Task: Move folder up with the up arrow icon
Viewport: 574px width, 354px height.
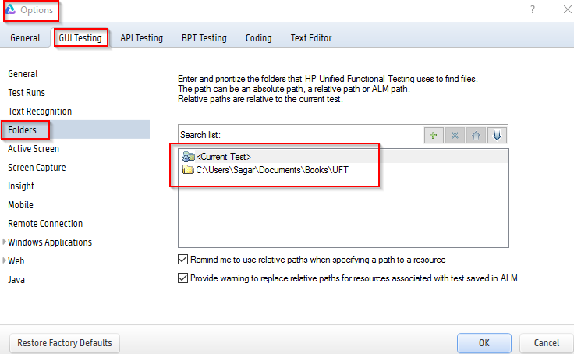Action: 477,135
